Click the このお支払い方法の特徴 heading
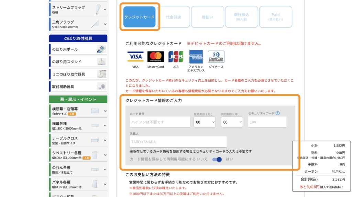The image size is (352, 197). [x=147, y=175]
